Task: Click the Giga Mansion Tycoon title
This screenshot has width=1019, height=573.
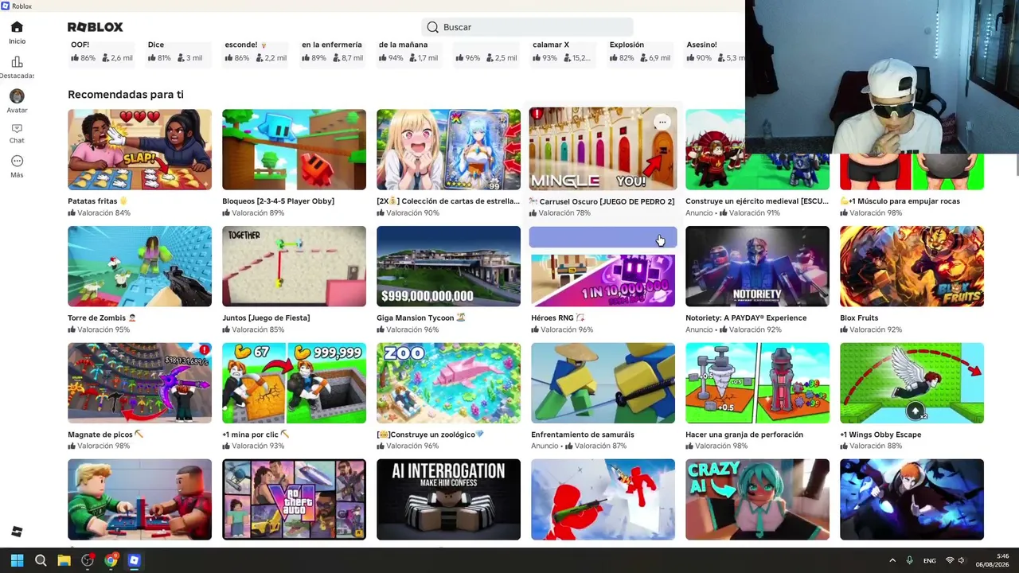Action: [420, 318]
